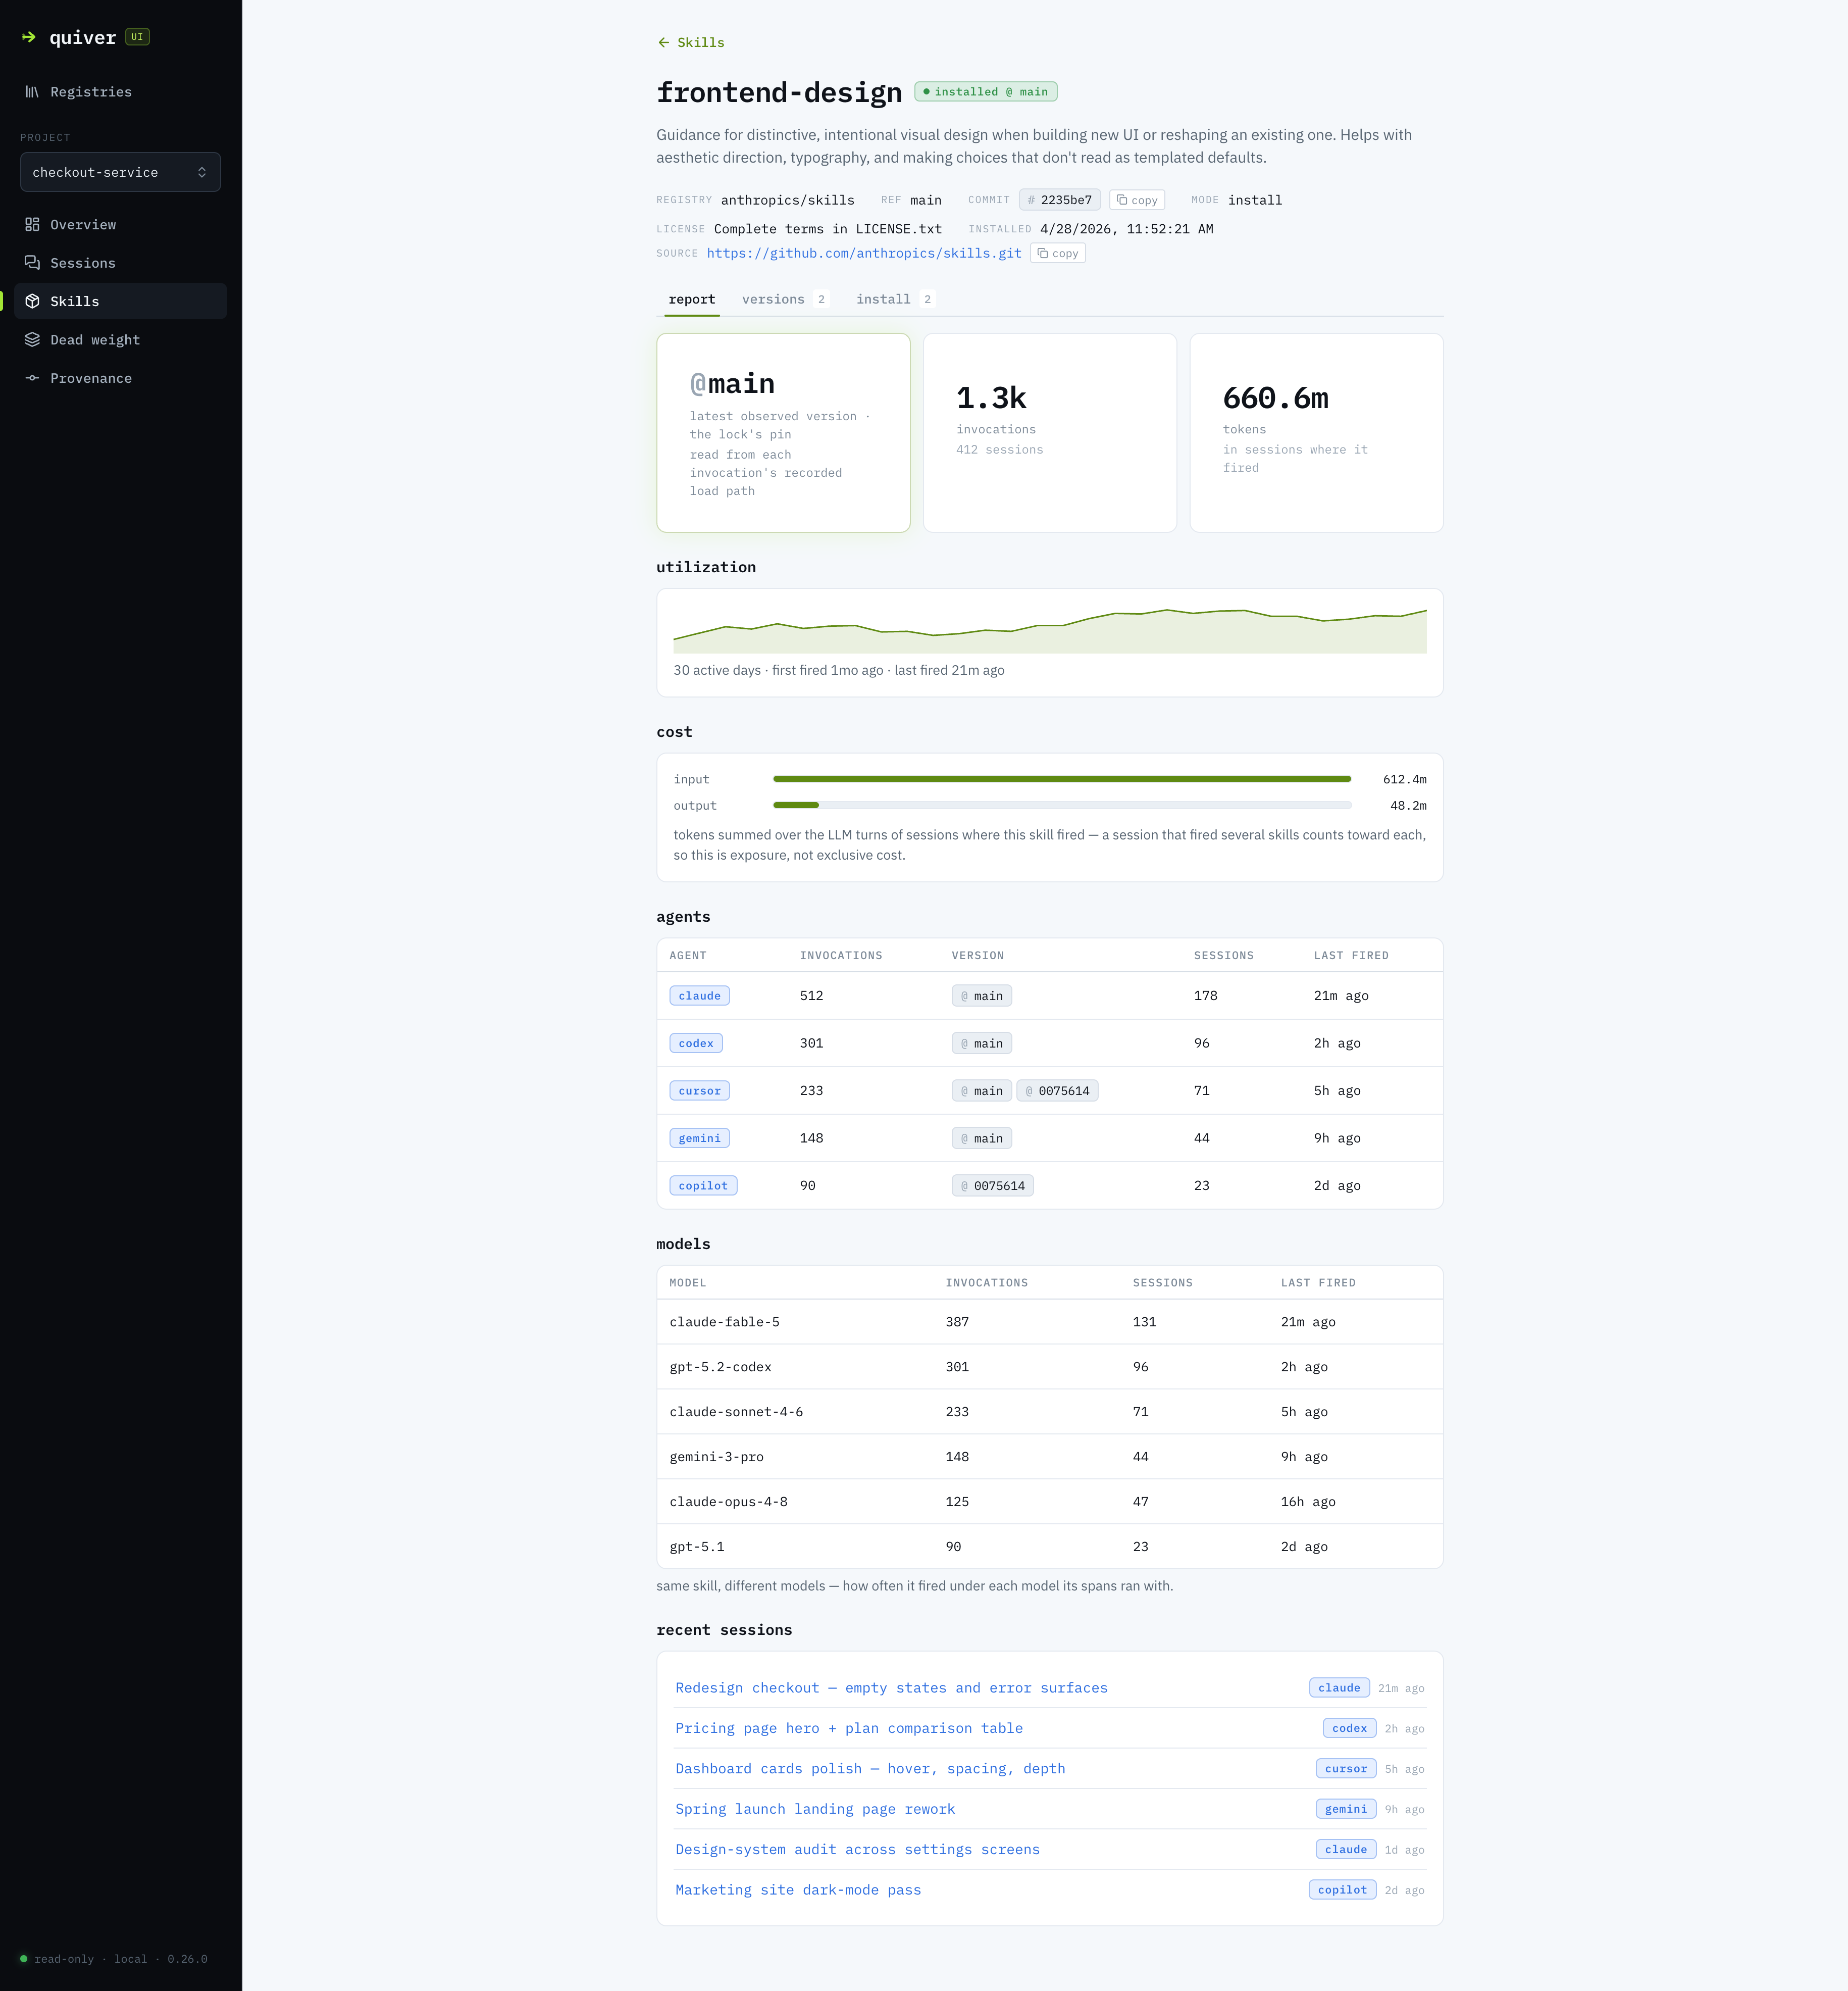
Task: Click the claude-fable-5 model row
Action: pyautogui.click(x=1050, y=1322)
